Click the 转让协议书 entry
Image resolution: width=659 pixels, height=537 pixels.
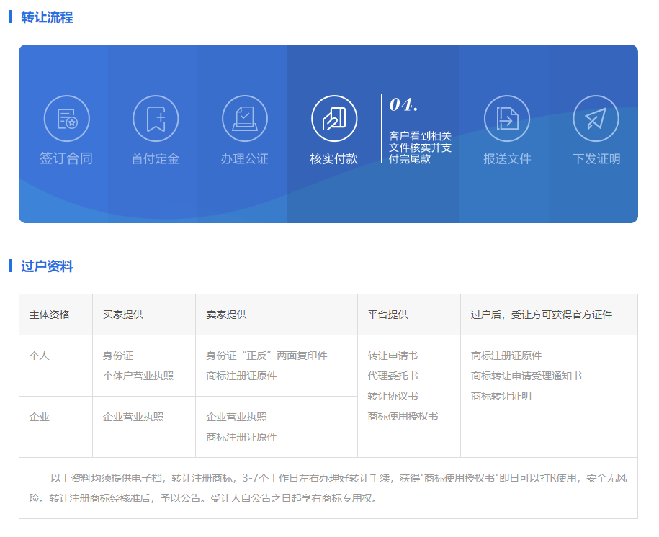393,396
